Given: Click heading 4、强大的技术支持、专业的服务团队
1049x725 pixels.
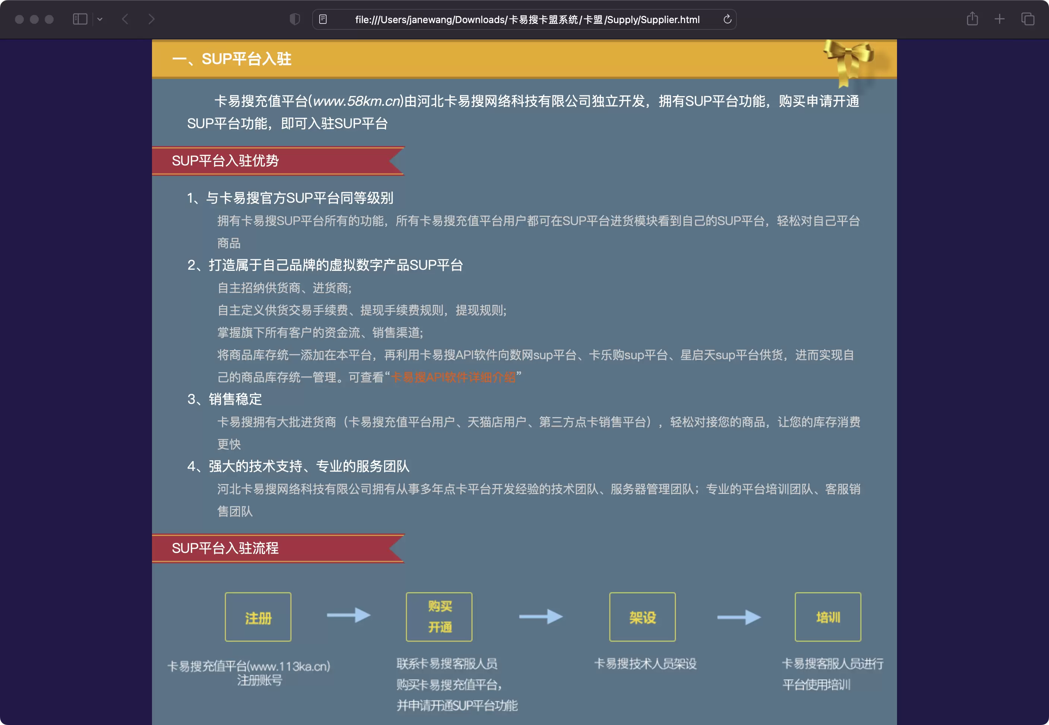Looking at the screenshot, I should tap(298, 466).
